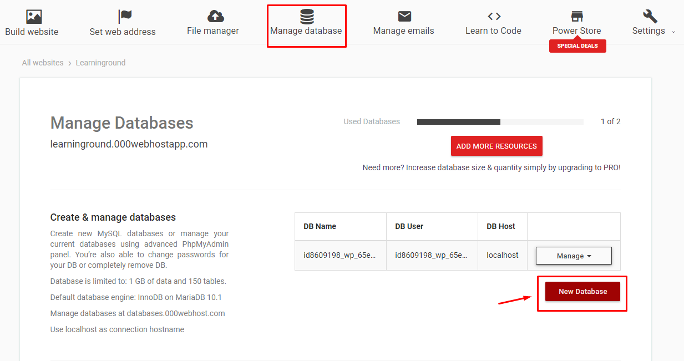Click the Learninground breadcrumb

(x=100, y=63)
